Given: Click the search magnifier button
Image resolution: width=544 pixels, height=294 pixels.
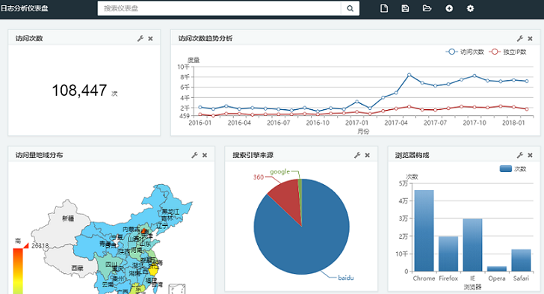Looking at the screenshot, I should [350, 8].
